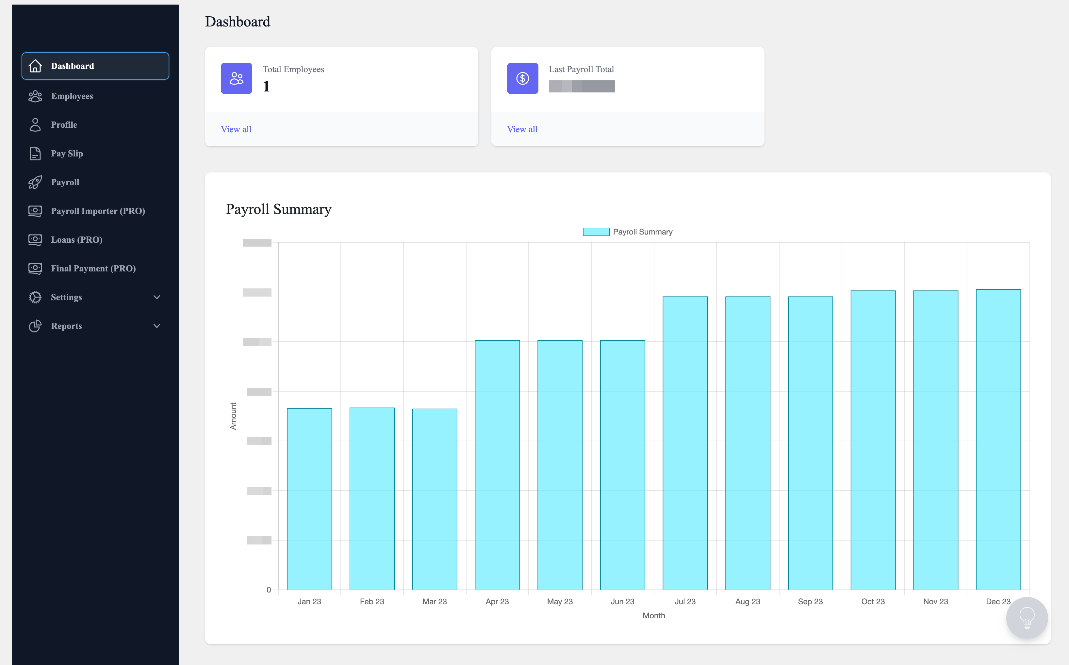Open Payroll Importer (PRO) menu item
This screenshot has width=1069, height=665.
98,211
